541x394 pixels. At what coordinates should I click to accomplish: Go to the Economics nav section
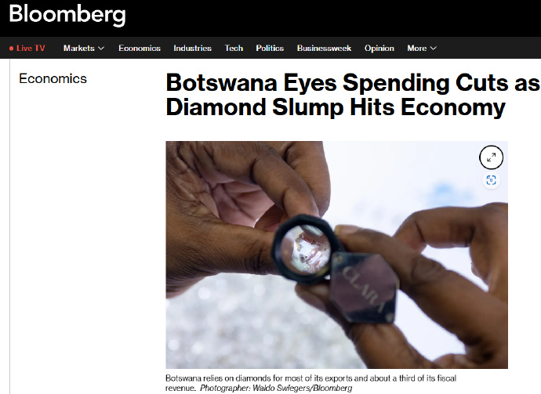tap(140, 49)
